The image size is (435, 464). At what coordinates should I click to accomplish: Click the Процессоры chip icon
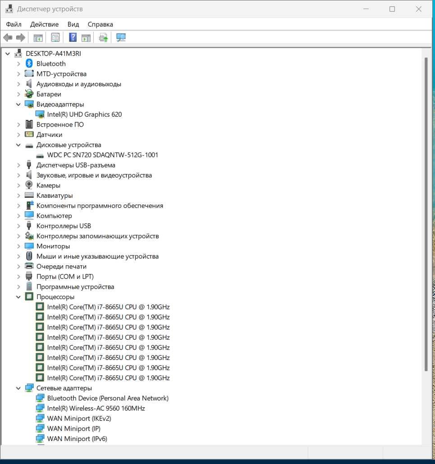29,296
